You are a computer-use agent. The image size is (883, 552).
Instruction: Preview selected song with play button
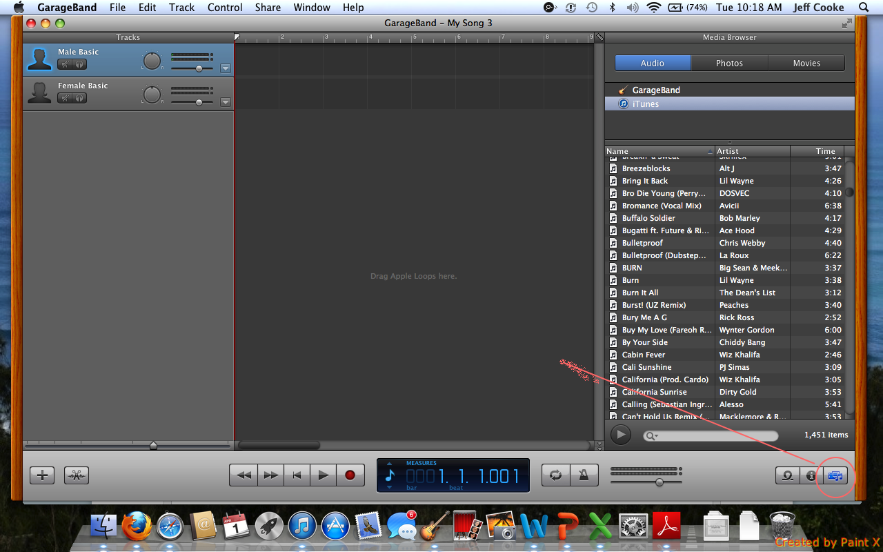pos(621,434)
